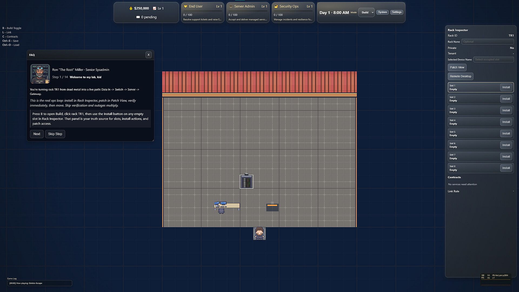This screenshot has height=292, width=519.
Task: Click the office desk with monitors
Action: pyautogui.click(x=227, y=207)
